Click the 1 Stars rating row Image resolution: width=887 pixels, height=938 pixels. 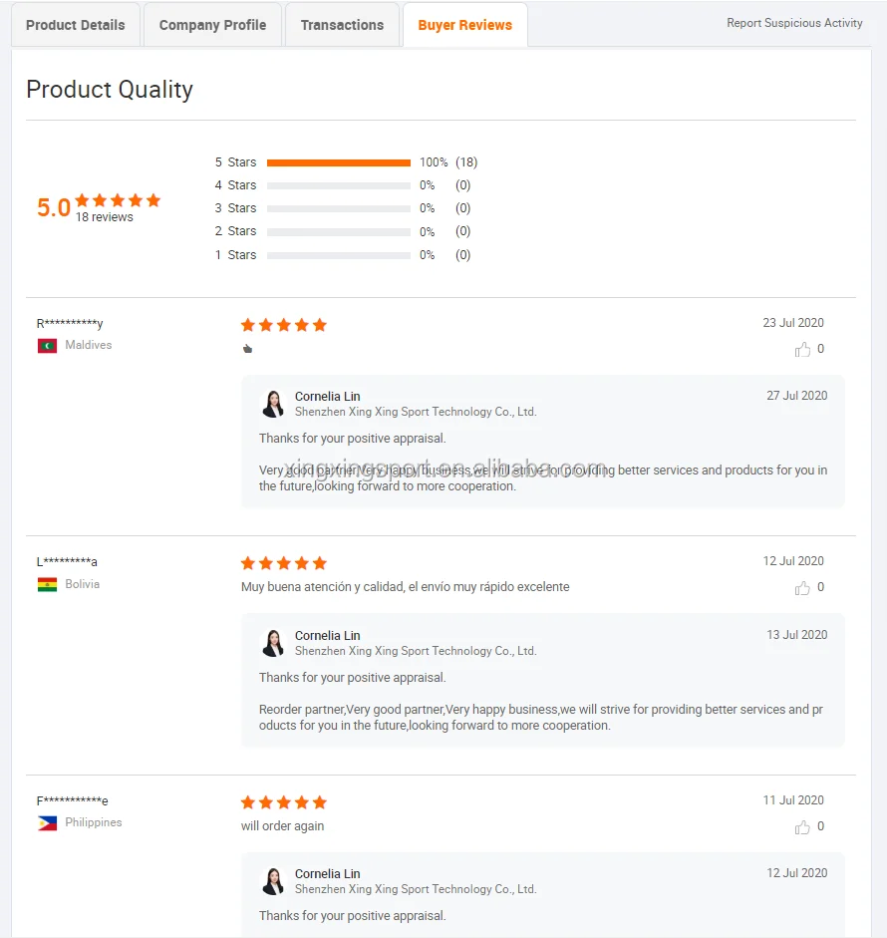click(339, 255)
